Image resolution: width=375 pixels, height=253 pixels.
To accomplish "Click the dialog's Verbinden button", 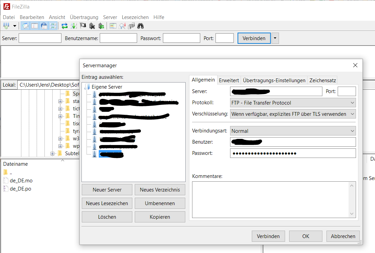I will [x=268, y=236].
